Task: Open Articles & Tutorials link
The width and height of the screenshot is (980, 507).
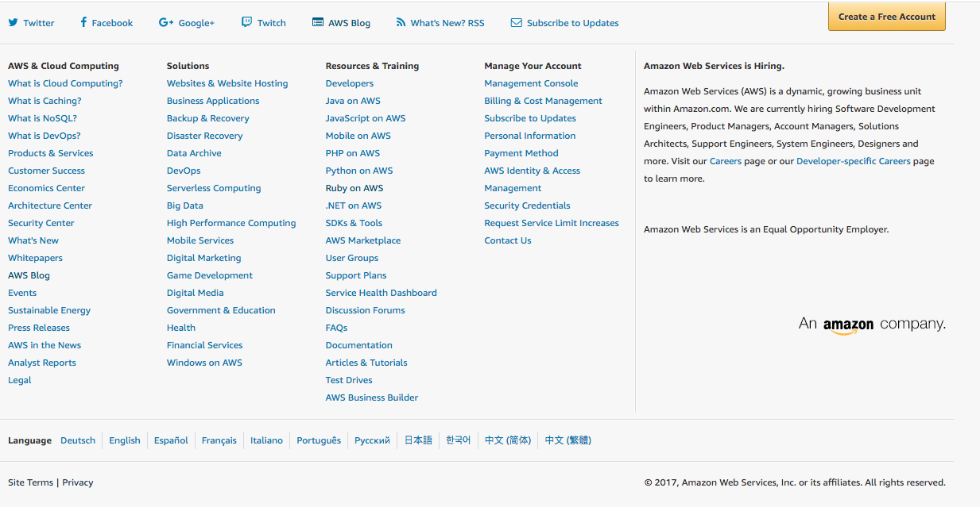Action: pyautogui.click(x=366, y=363)
